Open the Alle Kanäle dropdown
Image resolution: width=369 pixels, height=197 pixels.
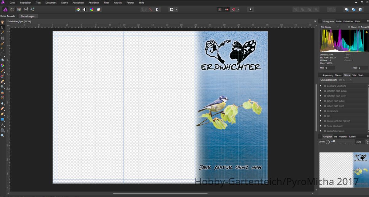[329, 27]
